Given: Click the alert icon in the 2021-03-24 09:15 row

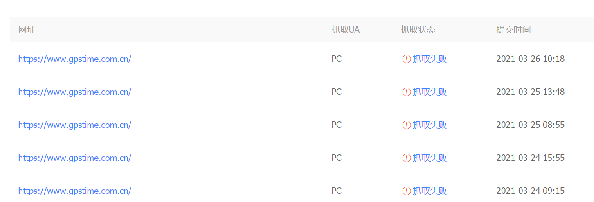Looking at the screenshot, I should 406,191.
